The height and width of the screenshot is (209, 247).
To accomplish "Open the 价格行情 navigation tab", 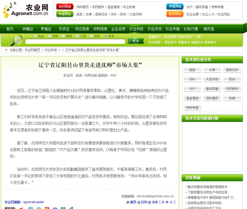I will pyautogui.click(x=191, y=29).
